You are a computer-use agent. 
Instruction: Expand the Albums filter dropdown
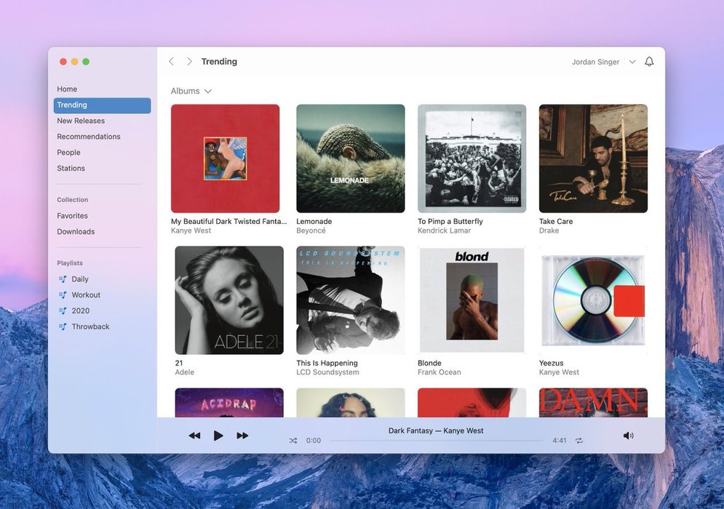[x=191, y=91]
